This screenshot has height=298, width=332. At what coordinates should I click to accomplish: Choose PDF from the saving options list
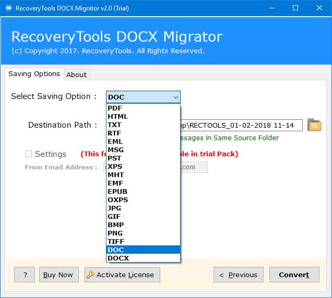[x=143, y=108]
